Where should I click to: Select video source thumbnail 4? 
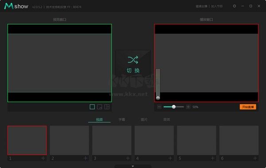click(154, 141)
